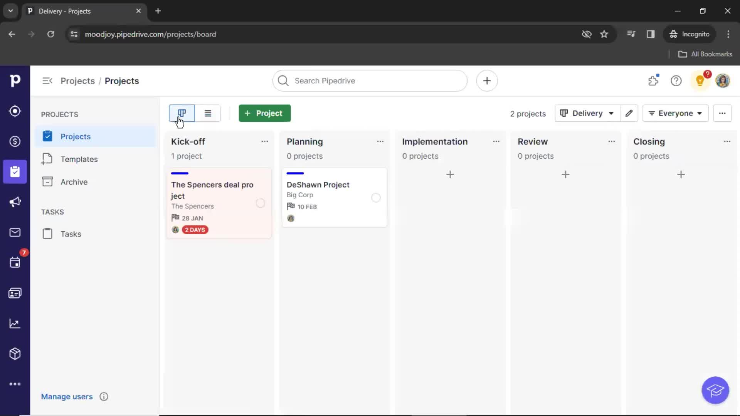Viewport: 740px width, 416px height.
Task: Click Add new Project button
Action: click(264, 113)
